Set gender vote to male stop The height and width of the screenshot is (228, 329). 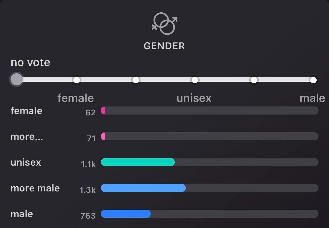coord(313,80)
